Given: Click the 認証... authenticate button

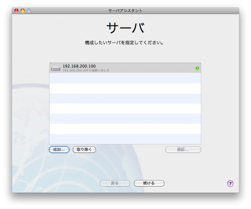Looking at the screenshot, I should tap(183, 150).
